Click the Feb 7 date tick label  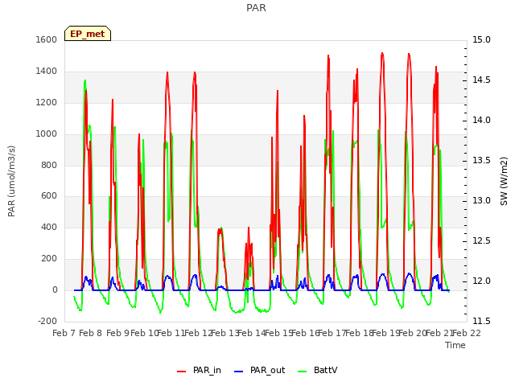point(64,334)
